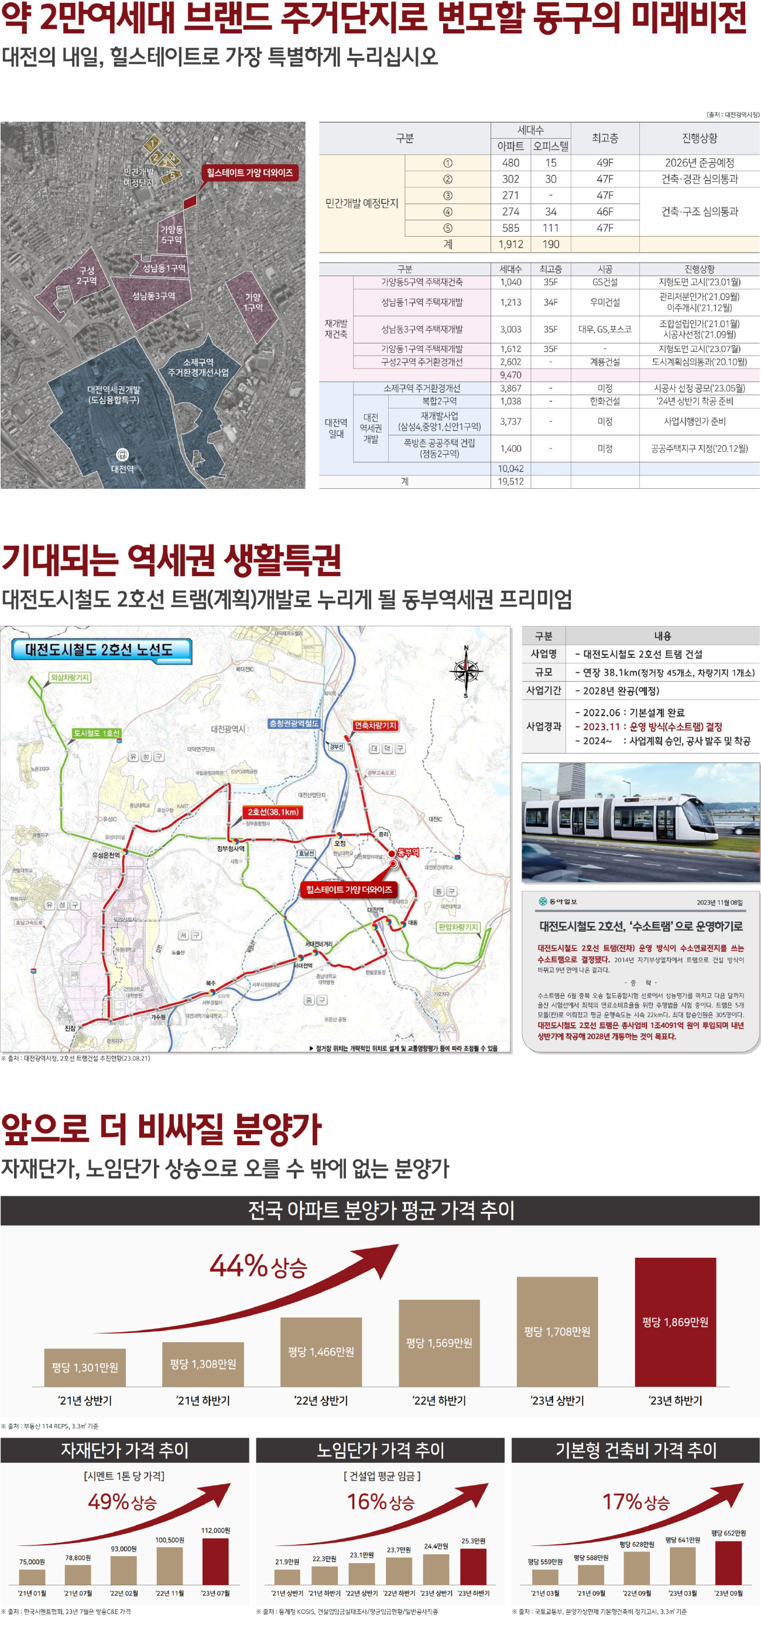Click the 전국 아파트 분양가 평균 가격 추이 title bar
761x1641 pixels.
[x=380, y=1210]
